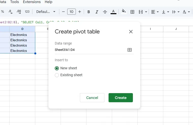Expand horizontal align options

[x=155, y=12]
